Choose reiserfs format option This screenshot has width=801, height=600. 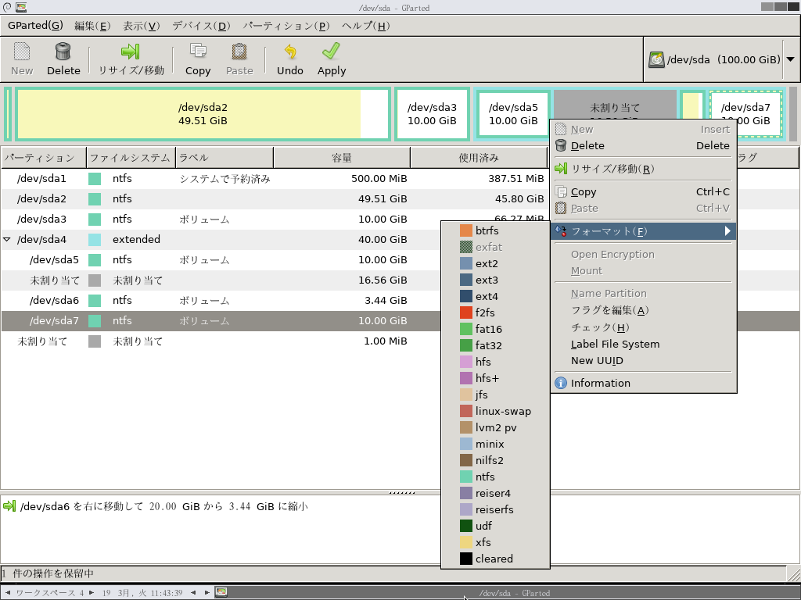tap(495, 509)
